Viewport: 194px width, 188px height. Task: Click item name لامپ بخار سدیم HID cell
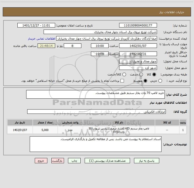pos(119,130)
